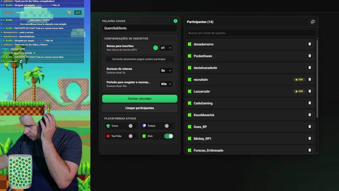Click SUB badge on Lazzaruzbr row
The height and width of the screenshot is (191, 339).
(x=299, y=91)
